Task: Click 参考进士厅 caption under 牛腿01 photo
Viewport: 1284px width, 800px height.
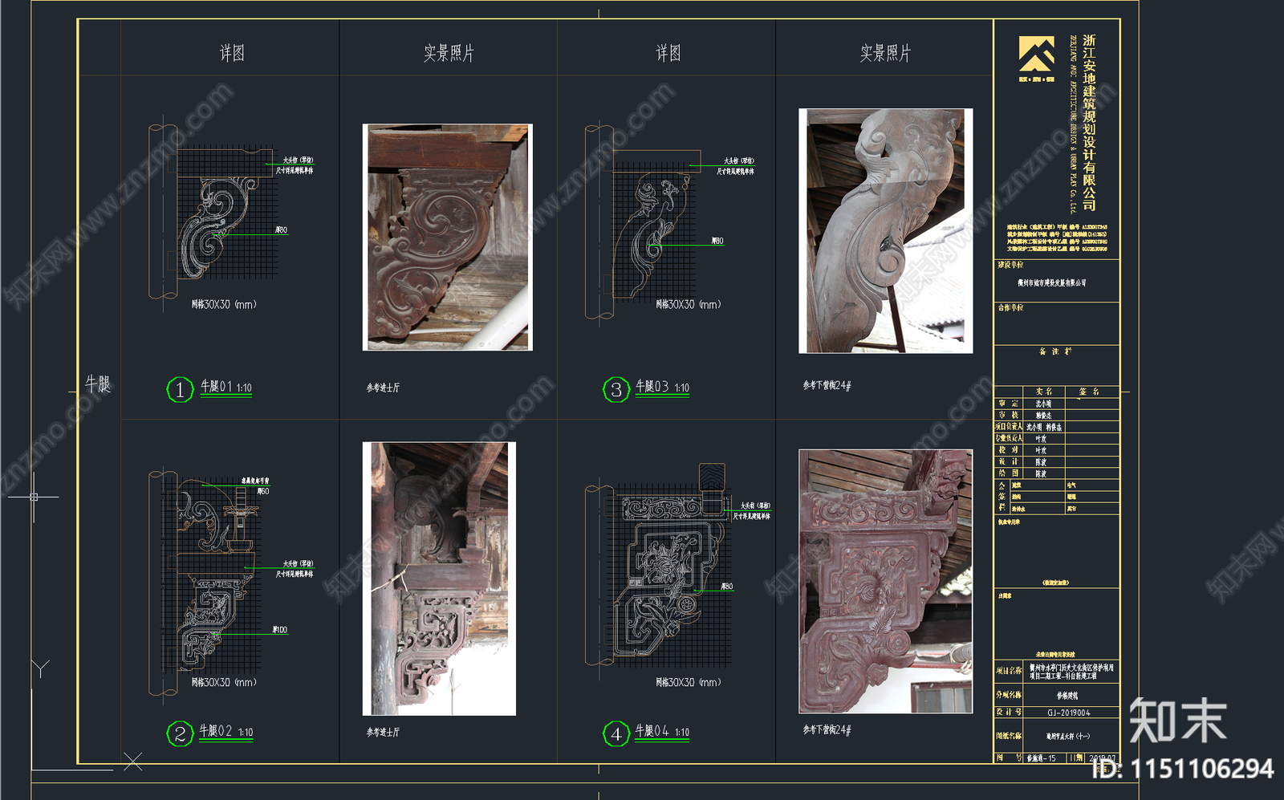Action: (383, 388)
